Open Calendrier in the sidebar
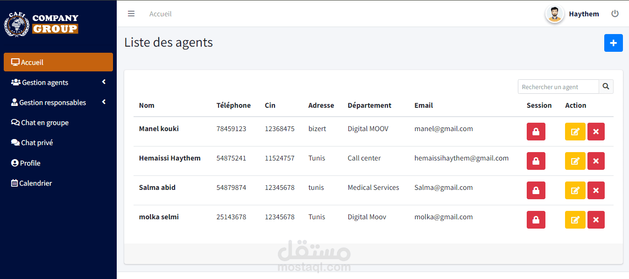This screenshot has width=629, height=279. (58, 183)
